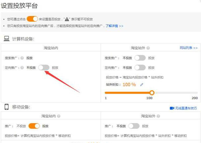The image size is (201, 143).
Task: Click the 站外折扣 slider handle
Action: pyautogui.click(x=152, y=93)
